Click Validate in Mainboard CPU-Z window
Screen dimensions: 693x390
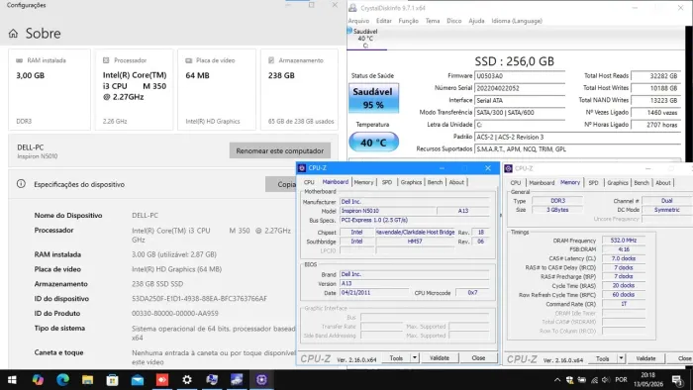pyautogui.click(x=440, y=358)
